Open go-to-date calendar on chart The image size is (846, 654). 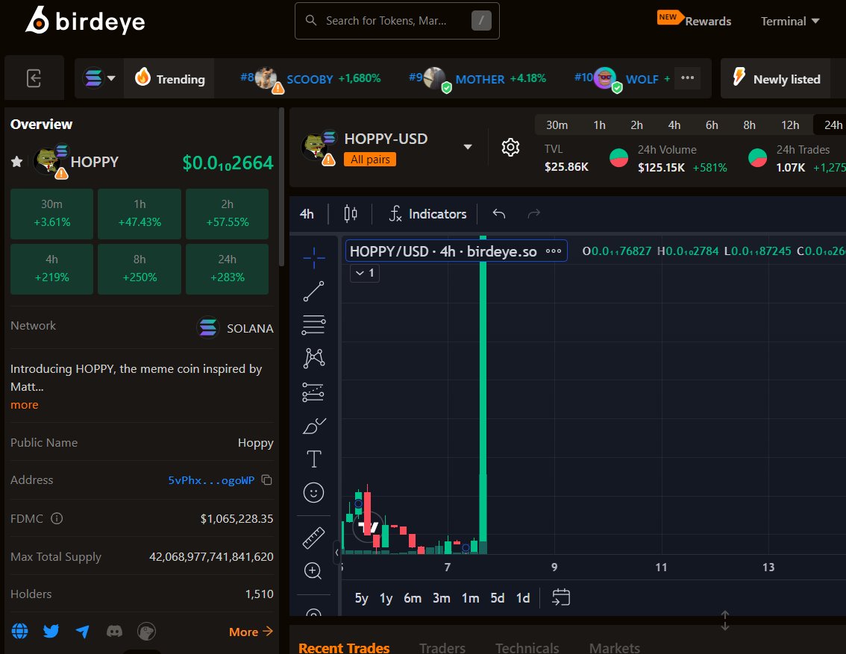tap(561, 597)
